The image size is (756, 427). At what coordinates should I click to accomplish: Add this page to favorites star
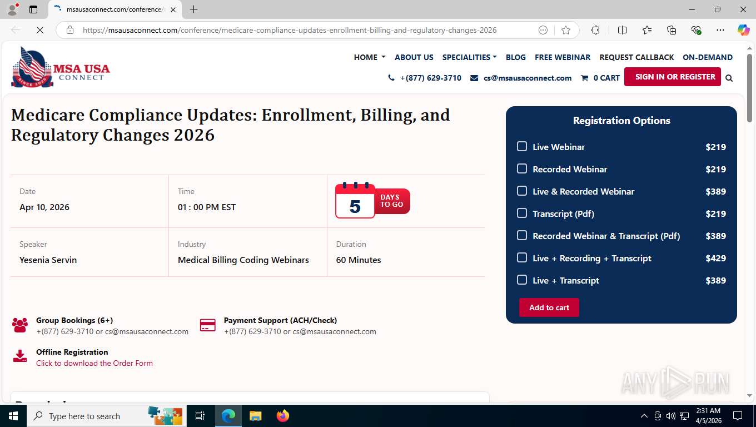click(x=566, y=30)
